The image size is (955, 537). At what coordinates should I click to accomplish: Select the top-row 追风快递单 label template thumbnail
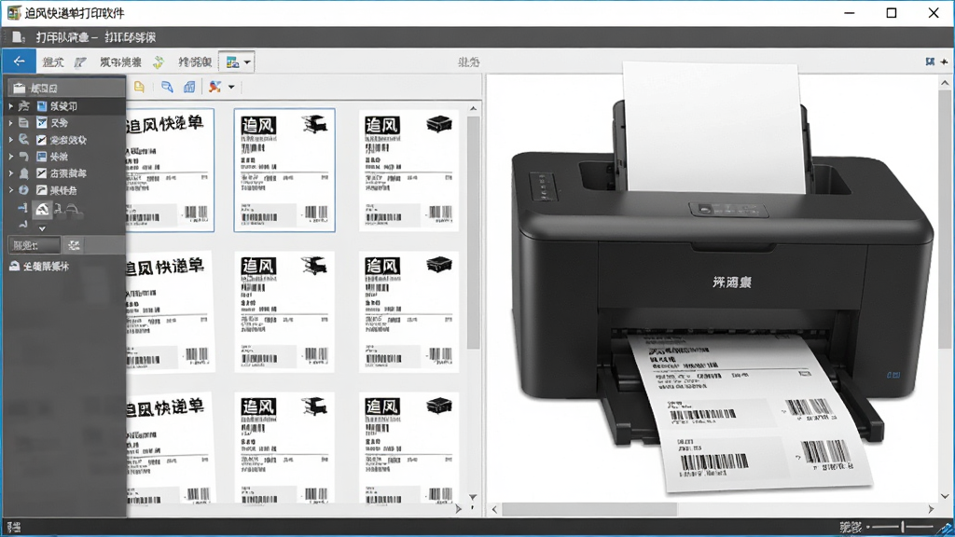(170, 171)
